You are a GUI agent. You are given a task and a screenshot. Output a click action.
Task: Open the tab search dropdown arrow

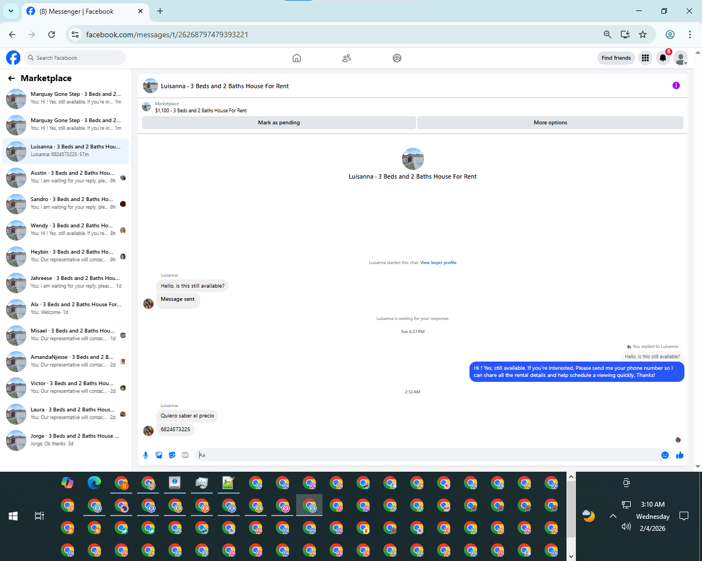[10, 11]
